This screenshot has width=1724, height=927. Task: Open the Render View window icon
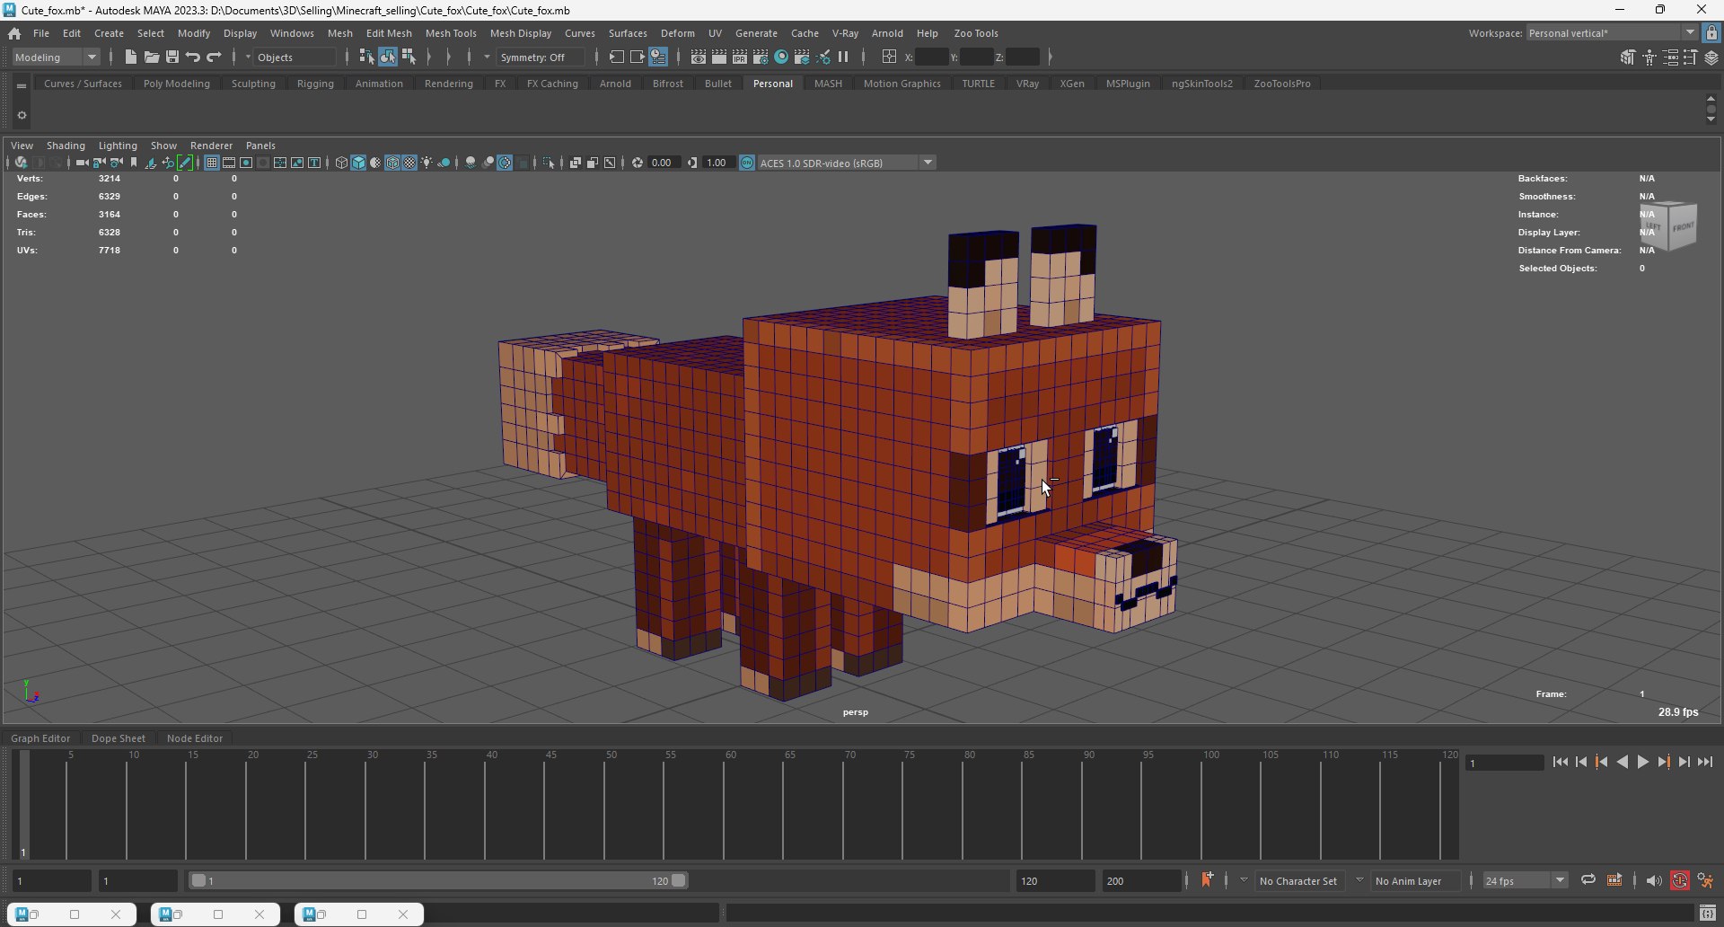point(699,57)
